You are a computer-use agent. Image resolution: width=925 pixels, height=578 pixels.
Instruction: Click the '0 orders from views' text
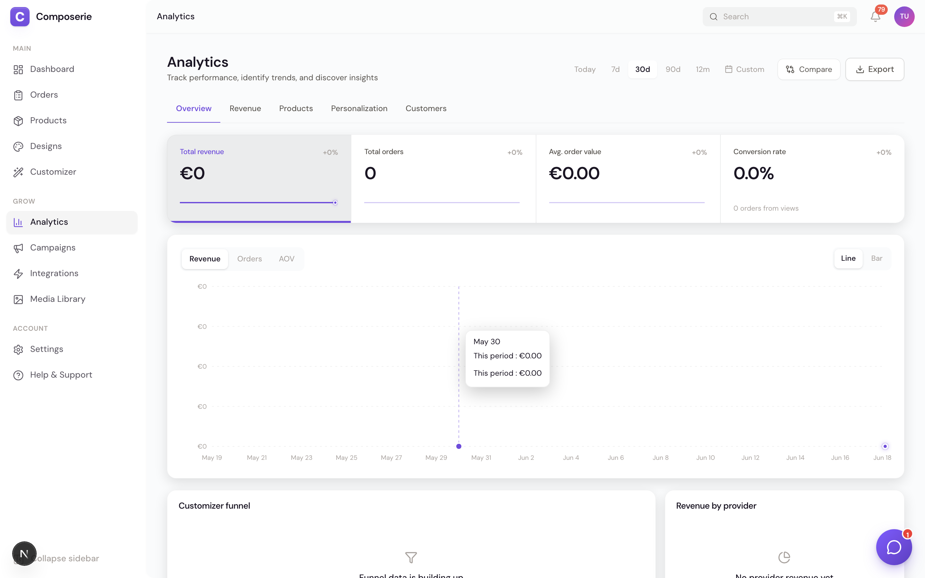pyautogui.click(x=766, y=208)
